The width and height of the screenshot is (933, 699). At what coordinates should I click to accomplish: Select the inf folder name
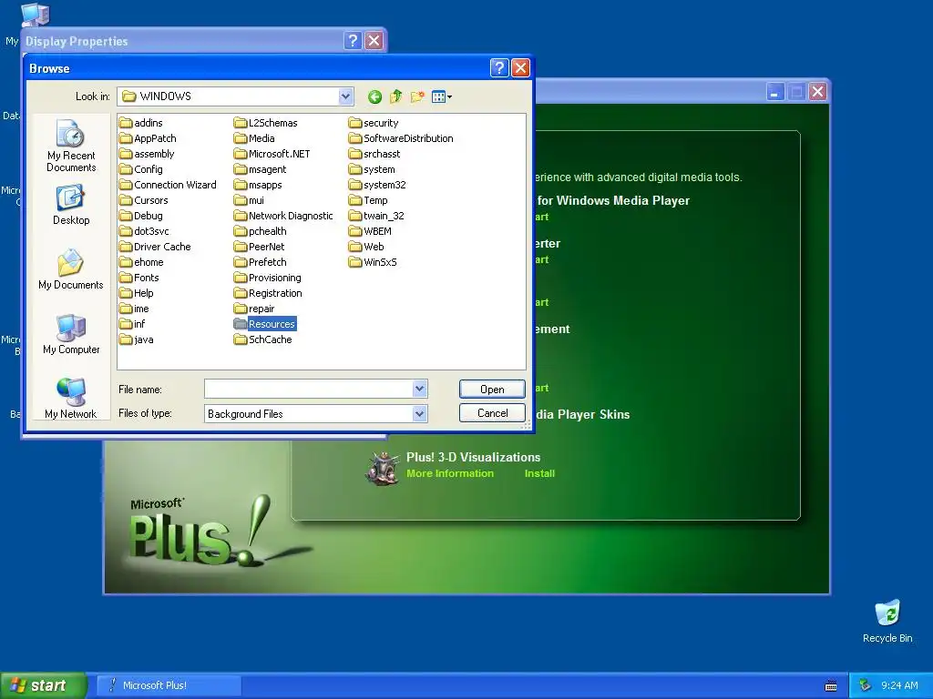pos(139,324)
